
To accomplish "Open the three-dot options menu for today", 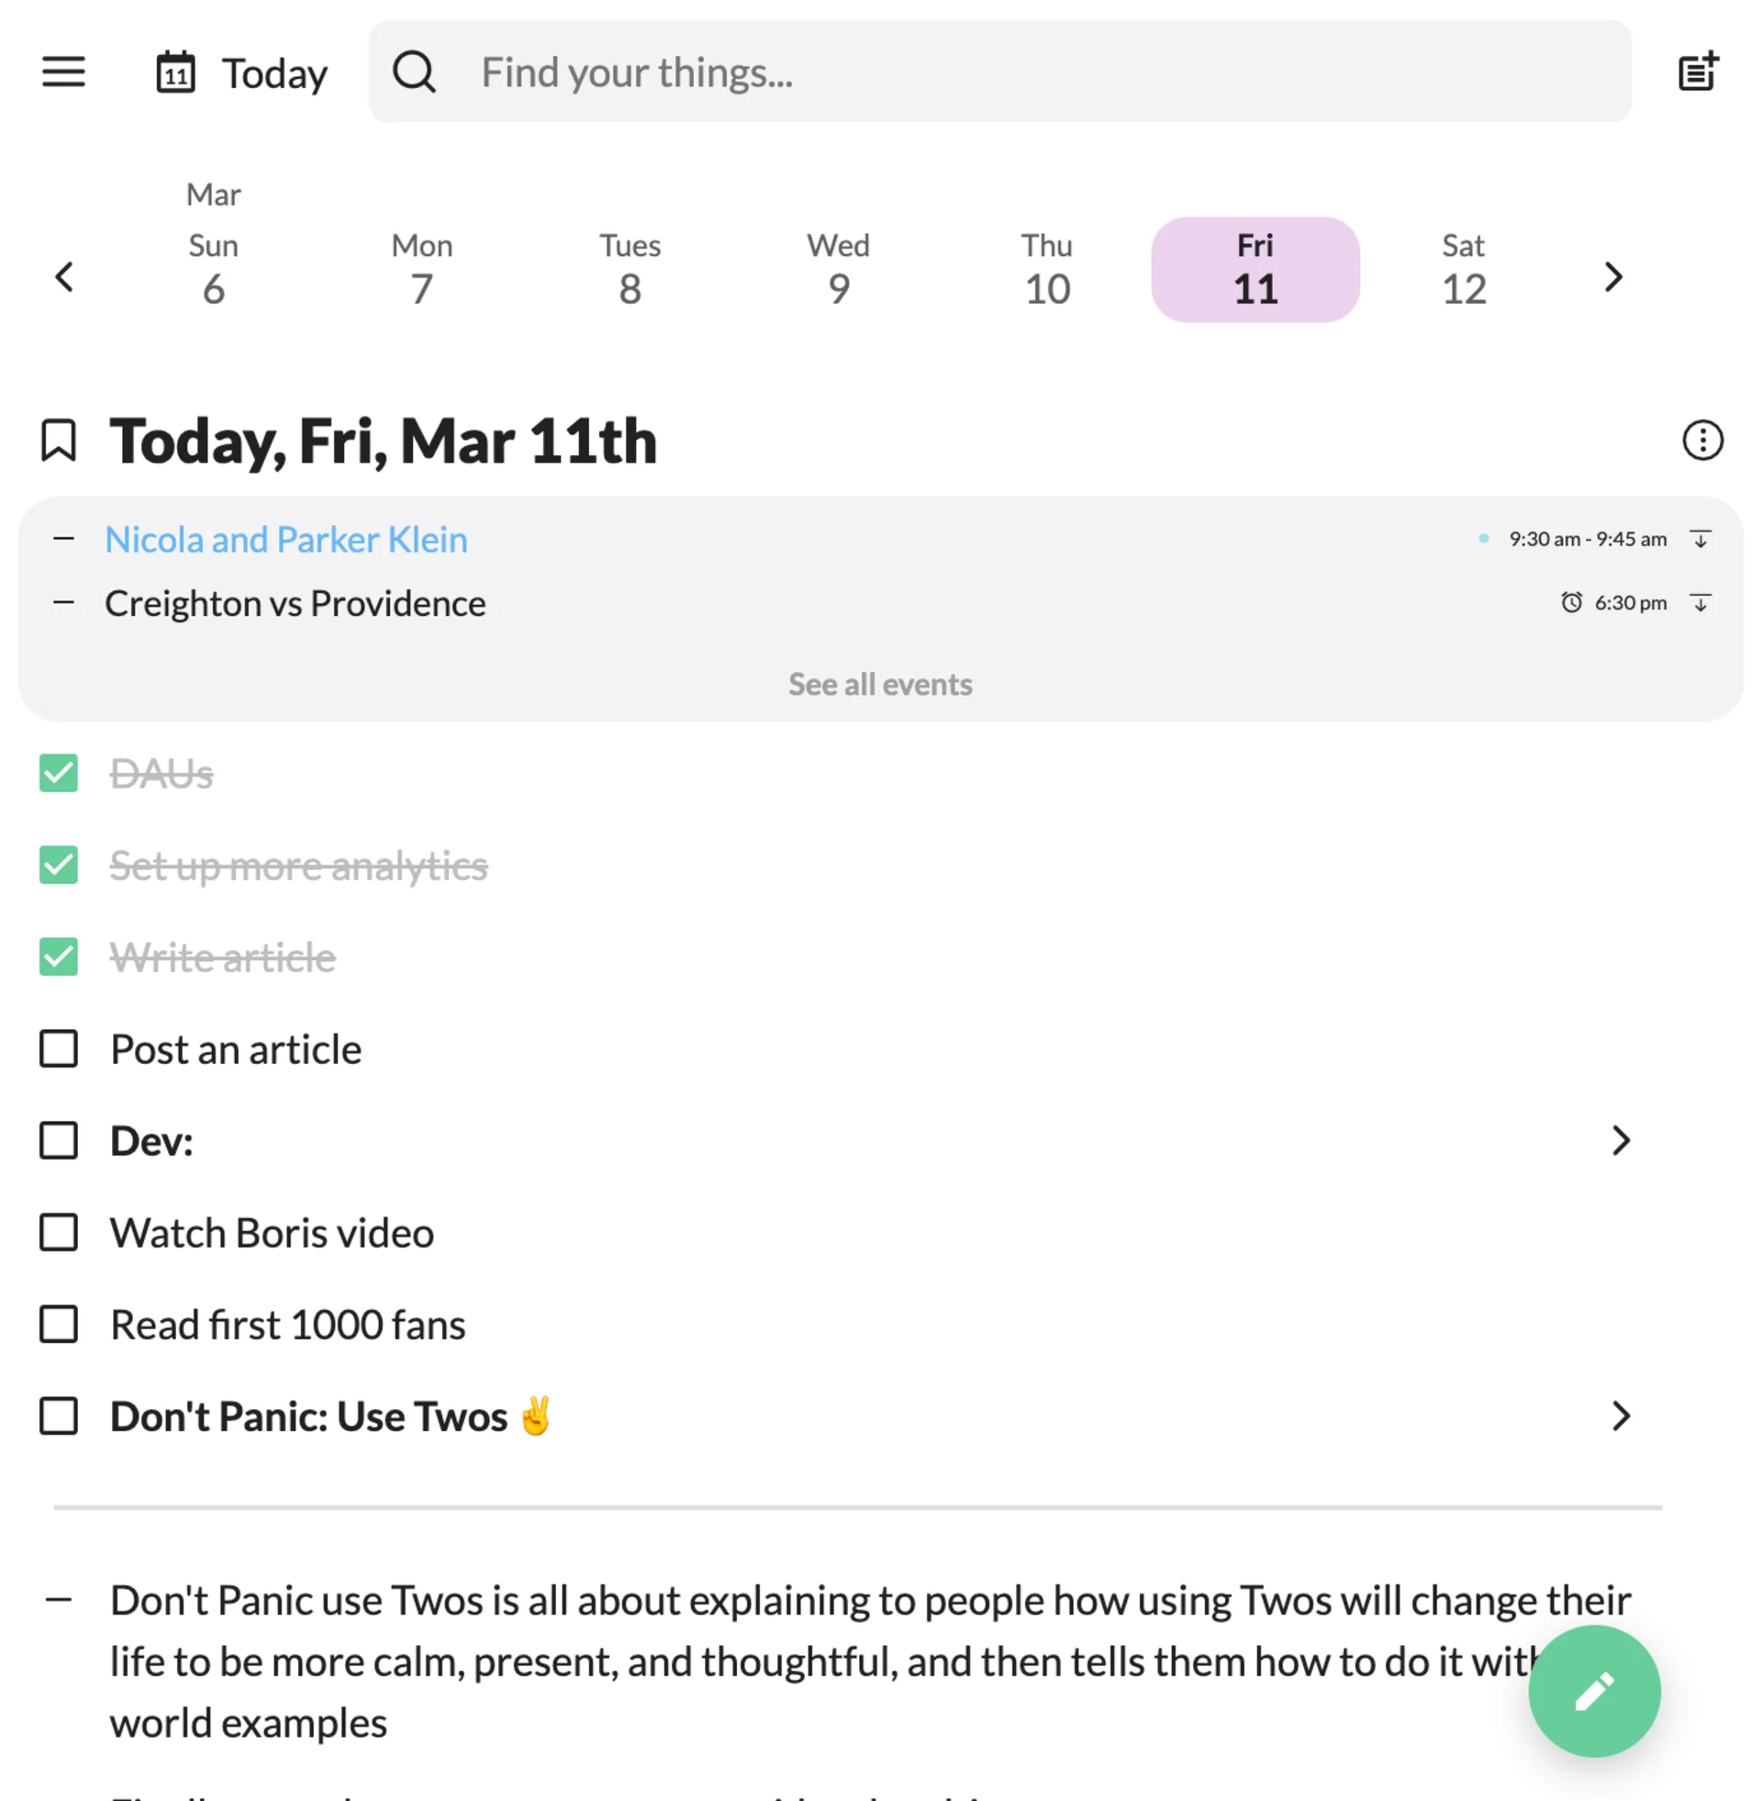I will [1702, 440].
